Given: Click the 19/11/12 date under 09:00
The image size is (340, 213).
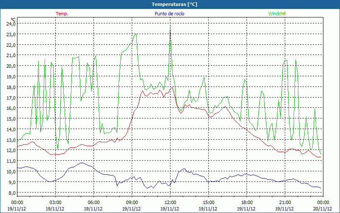Looking at the screenshot, I should tap(131, 209).
